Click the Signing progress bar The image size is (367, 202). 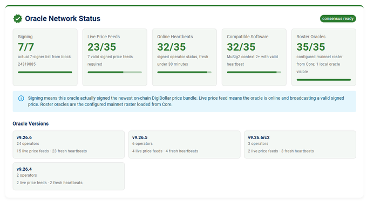(45, 72)
